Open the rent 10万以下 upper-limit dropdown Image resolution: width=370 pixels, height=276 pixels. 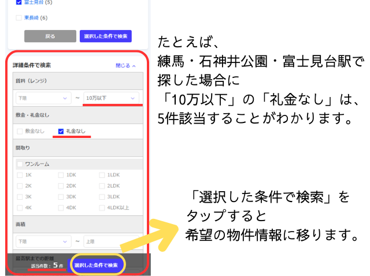[x=111, y=98]
